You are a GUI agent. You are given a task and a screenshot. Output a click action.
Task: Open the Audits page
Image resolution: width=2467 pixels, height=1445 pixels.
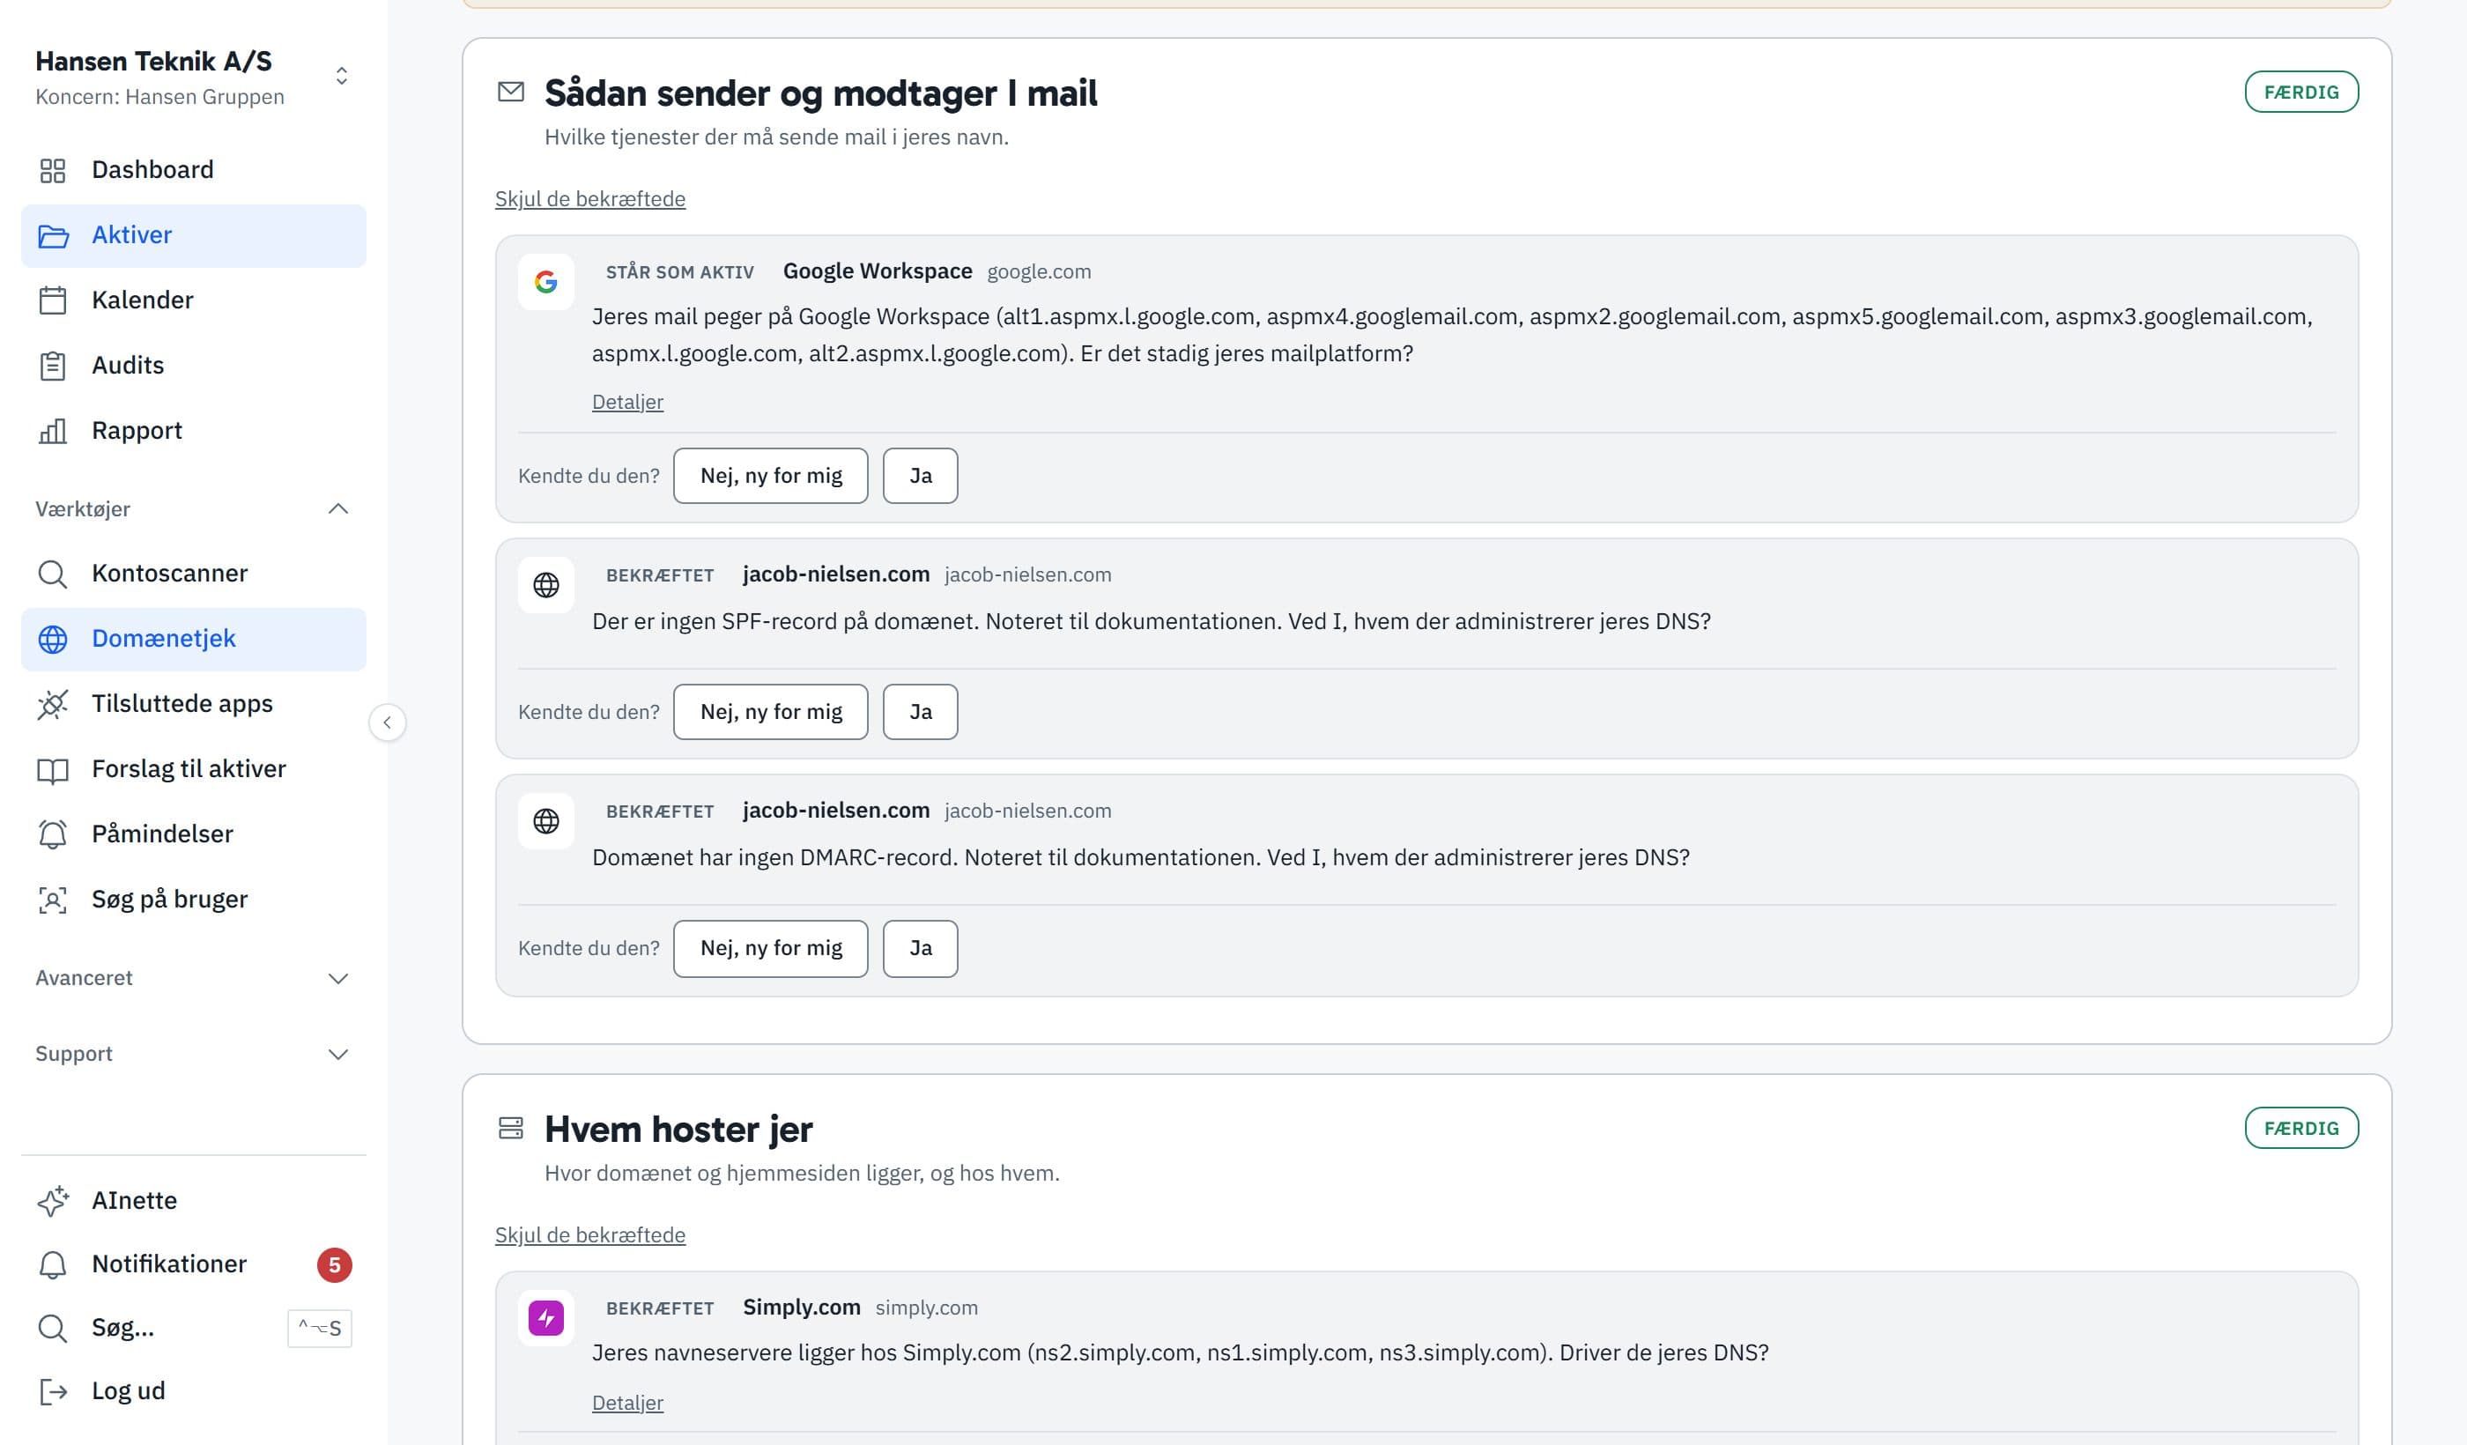click(x=194, y=367)
